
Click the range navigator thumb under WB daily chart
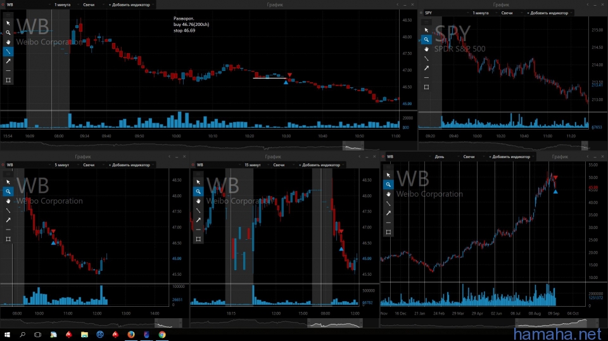click(557, 323)
